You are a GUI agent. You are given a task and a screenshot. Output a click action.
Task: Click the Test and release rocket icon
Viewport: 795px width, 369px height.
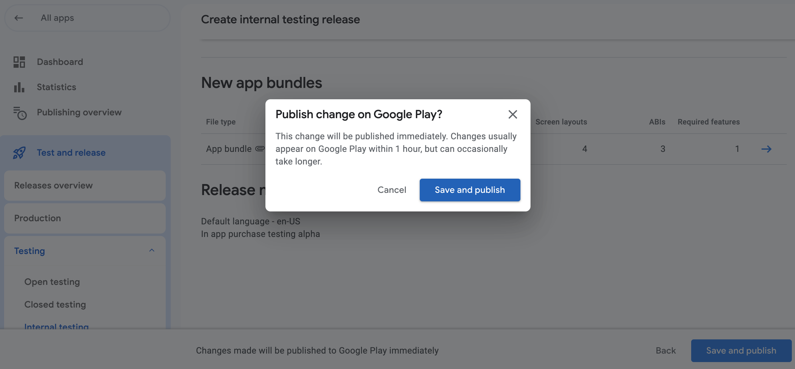pyautogui.click(x=19, y=153)
